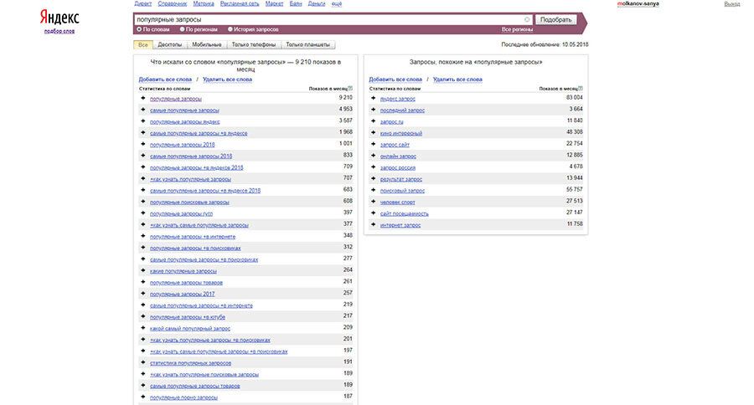Open 'Справочник' in the top navigation
This screenshot has width=754, height=405.
[172, 3]
